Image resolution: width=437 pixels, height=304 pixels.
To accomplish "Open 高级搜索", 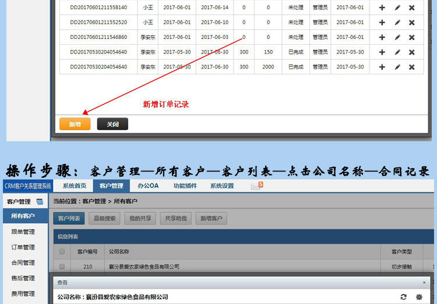I will point(104,219).
